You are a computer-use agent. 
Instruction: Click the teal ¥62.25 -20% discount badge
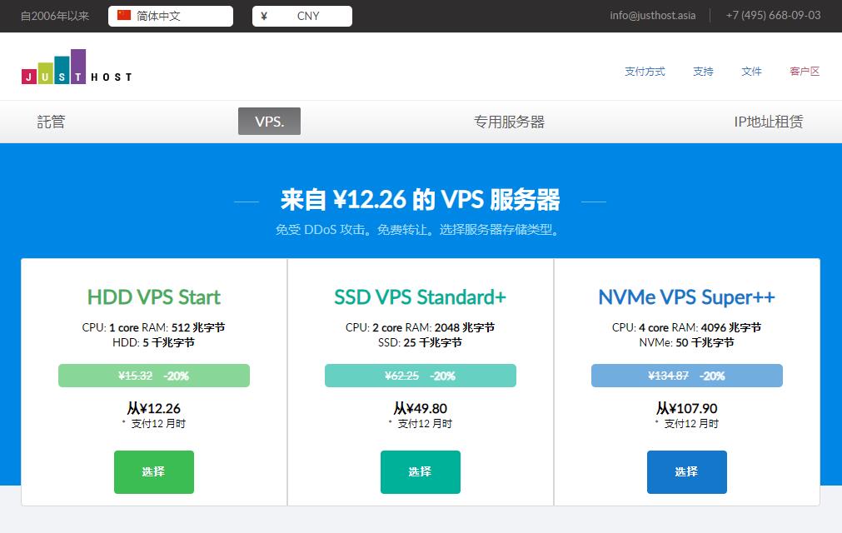pos(421,376)
